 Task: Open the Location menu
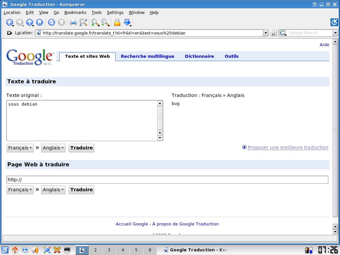point(12,13)
